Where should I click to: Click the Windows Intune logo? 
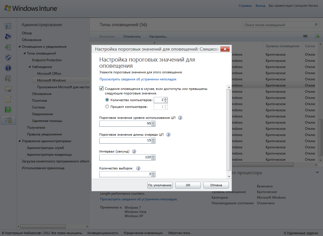pos(31,8)
